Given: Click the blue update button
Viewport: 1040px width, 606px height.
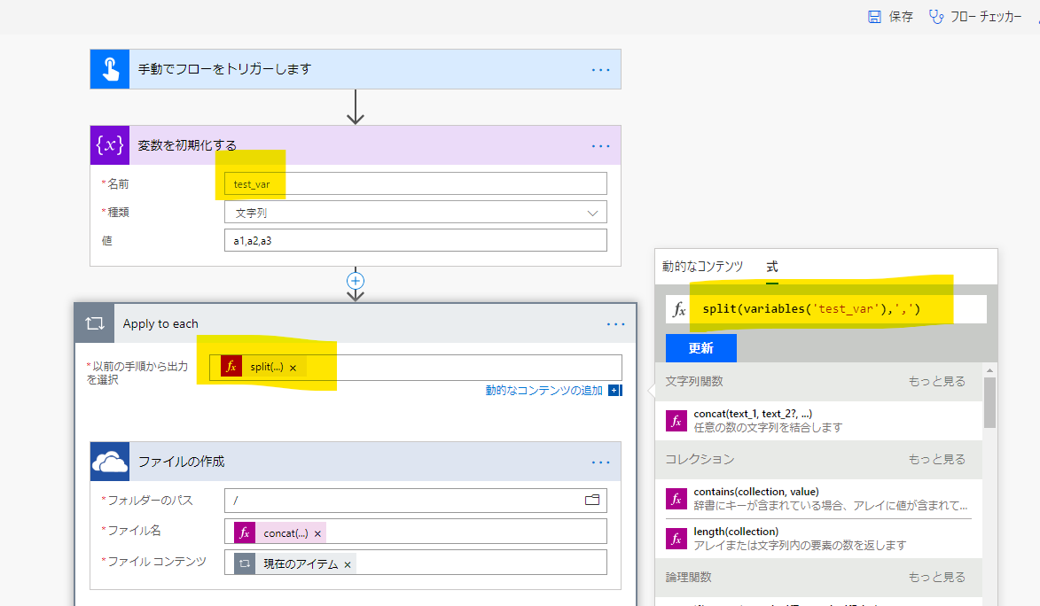Looking at the screenshot, I should [700, 348].
